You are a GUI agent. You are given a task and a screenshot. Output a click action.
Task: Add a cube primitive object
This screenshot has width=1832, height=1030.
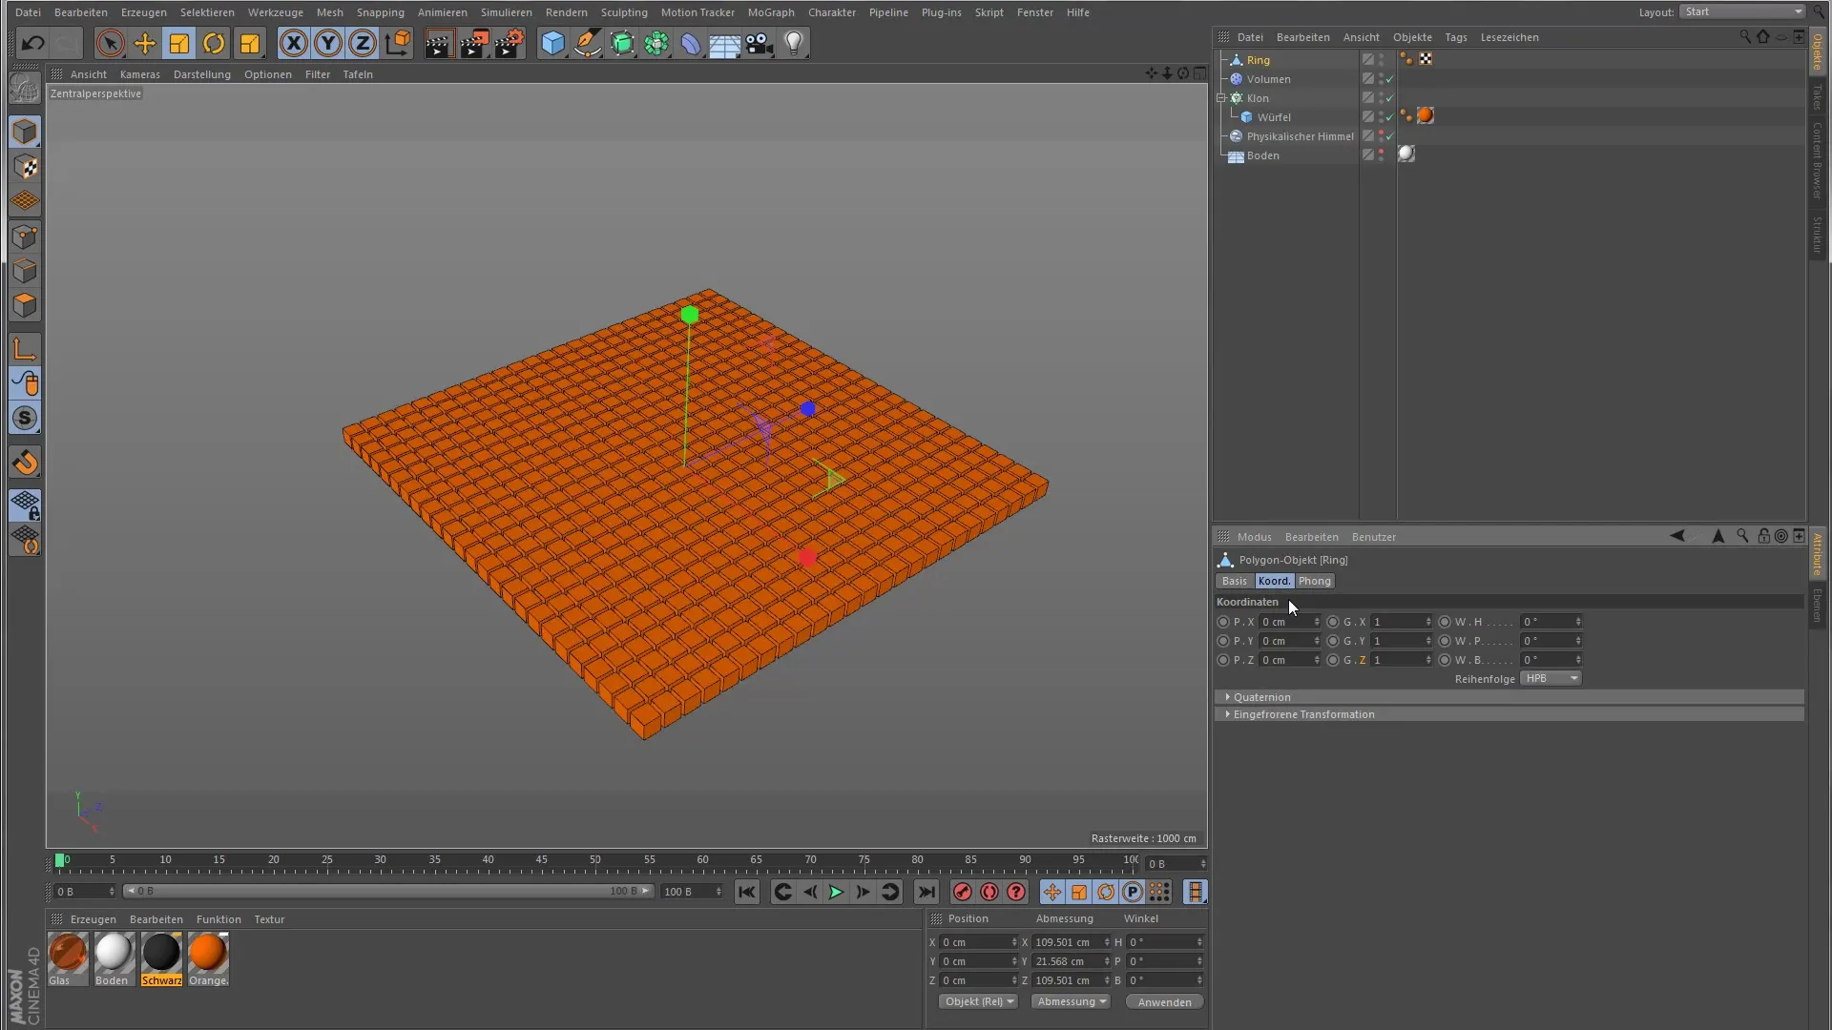(552, 43)
